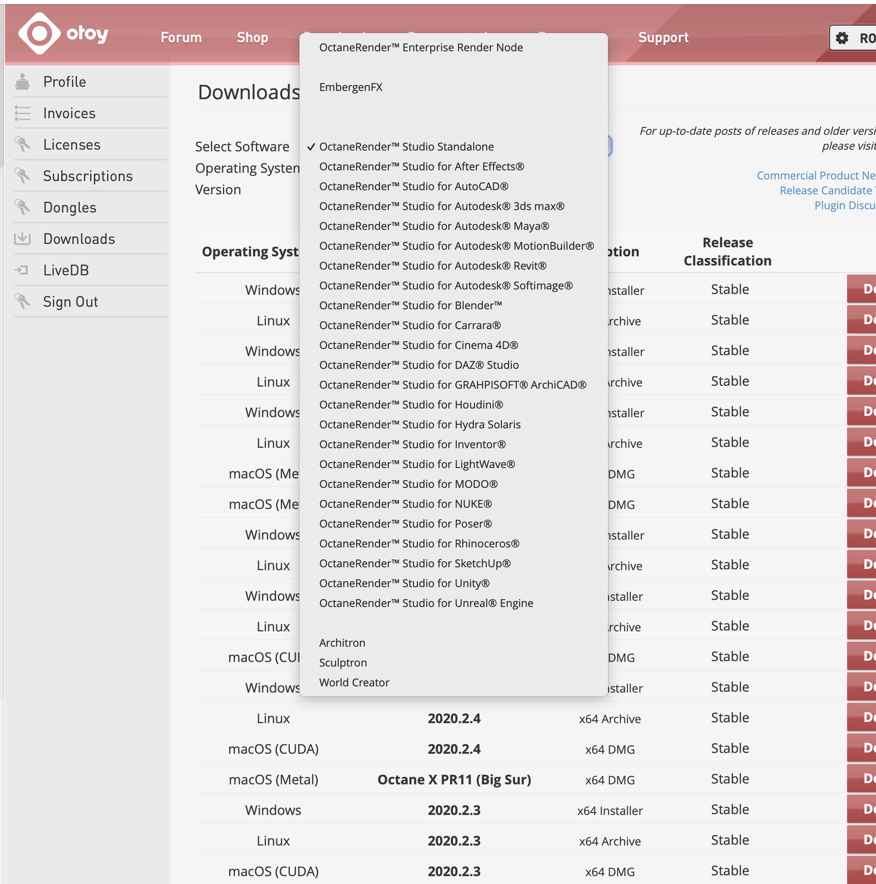Click the gear icon in header
Screen dimensions: 876x884
842,38
